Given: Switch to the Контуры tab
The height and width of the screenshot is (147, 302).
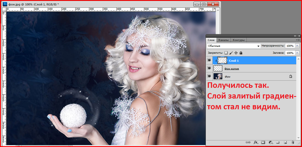Looking at the screenshot, I should coord(239,40).
